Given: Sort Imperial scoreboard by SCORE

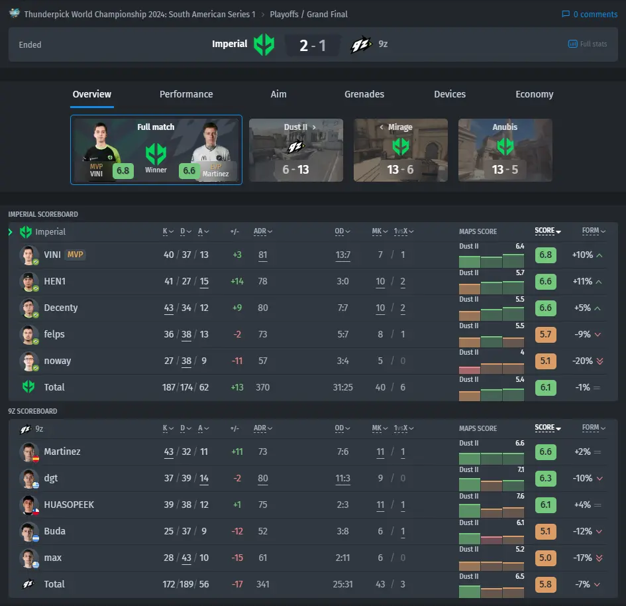Looking at the screenshot, I should 548,231.
